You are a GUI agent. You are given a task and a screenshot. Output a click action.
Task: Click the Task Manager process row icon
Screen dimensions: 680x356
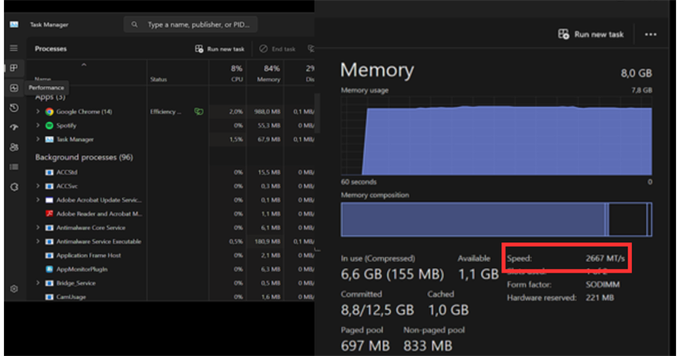pos(49,139)
